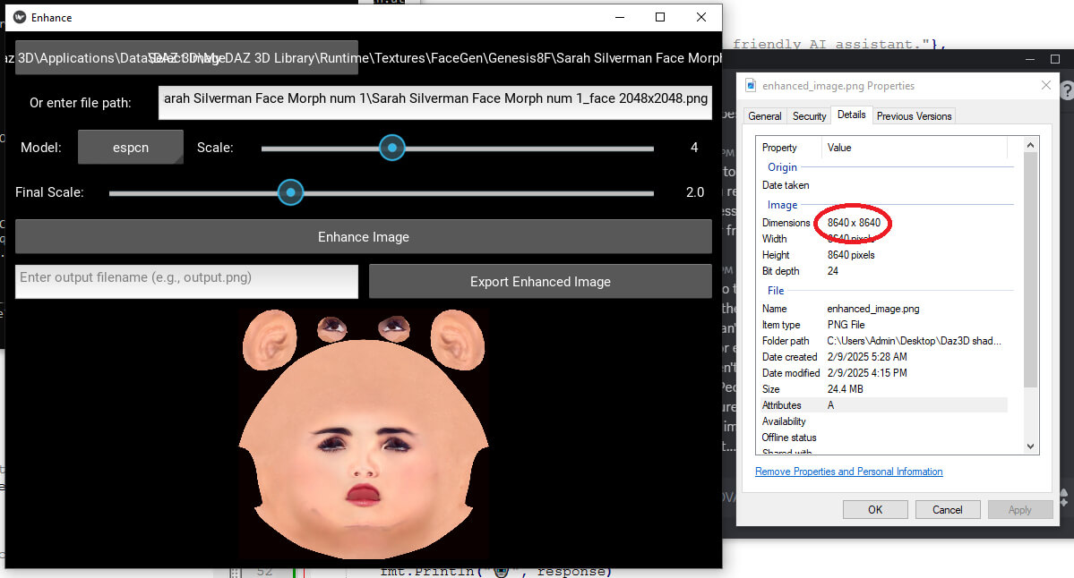Click the Scale slider handle

(x=391, y=148)
